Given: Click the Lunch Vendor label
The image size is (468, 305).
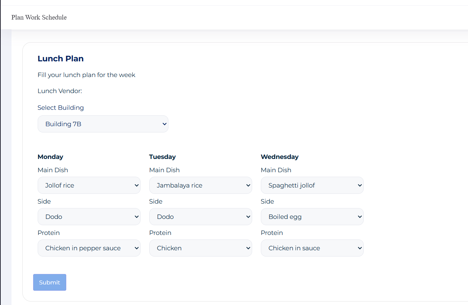Looking at the screenshot, I should pos(60,91).
